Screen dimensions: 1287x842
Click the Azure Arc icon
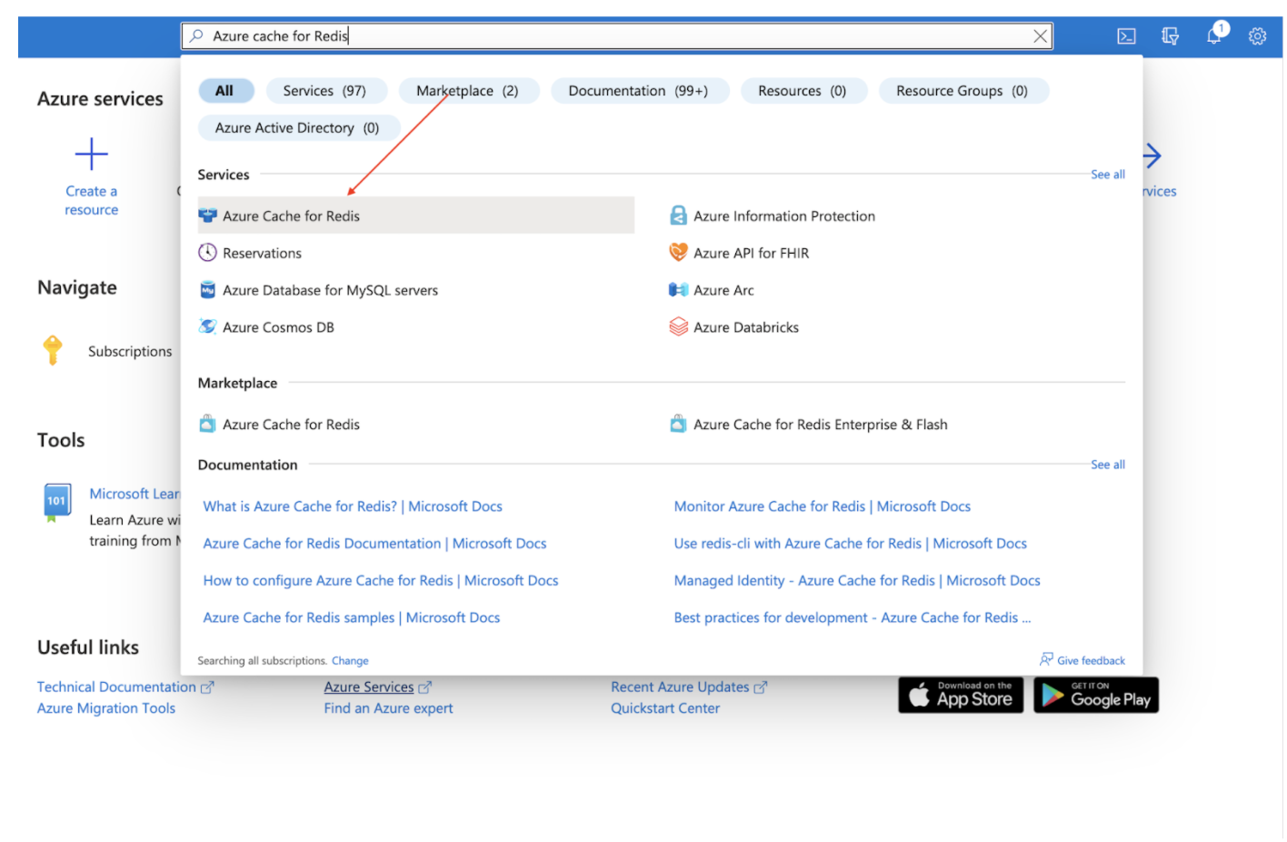[678, 290]
